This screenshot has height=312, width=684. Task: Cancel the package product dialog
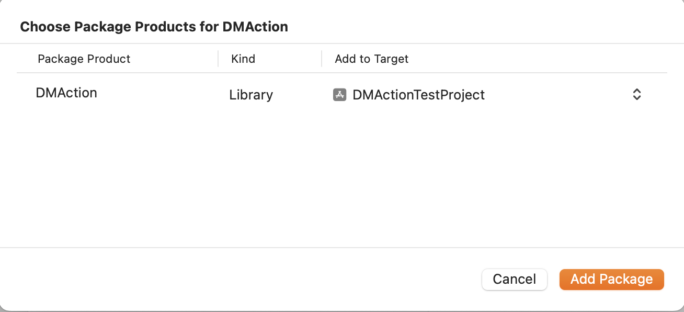(x=514, y=279)
